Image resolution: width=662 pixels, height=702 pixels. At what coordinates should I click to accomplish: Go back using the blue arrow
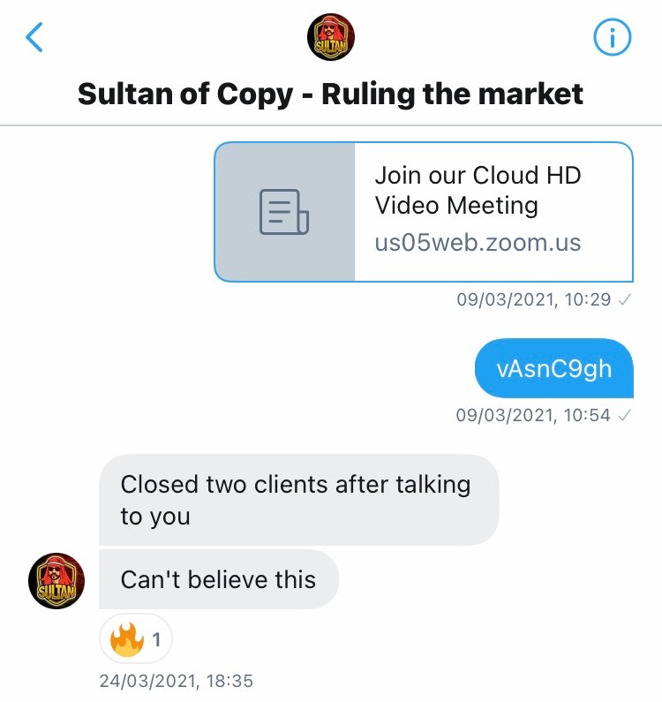(x=34, y=37)
